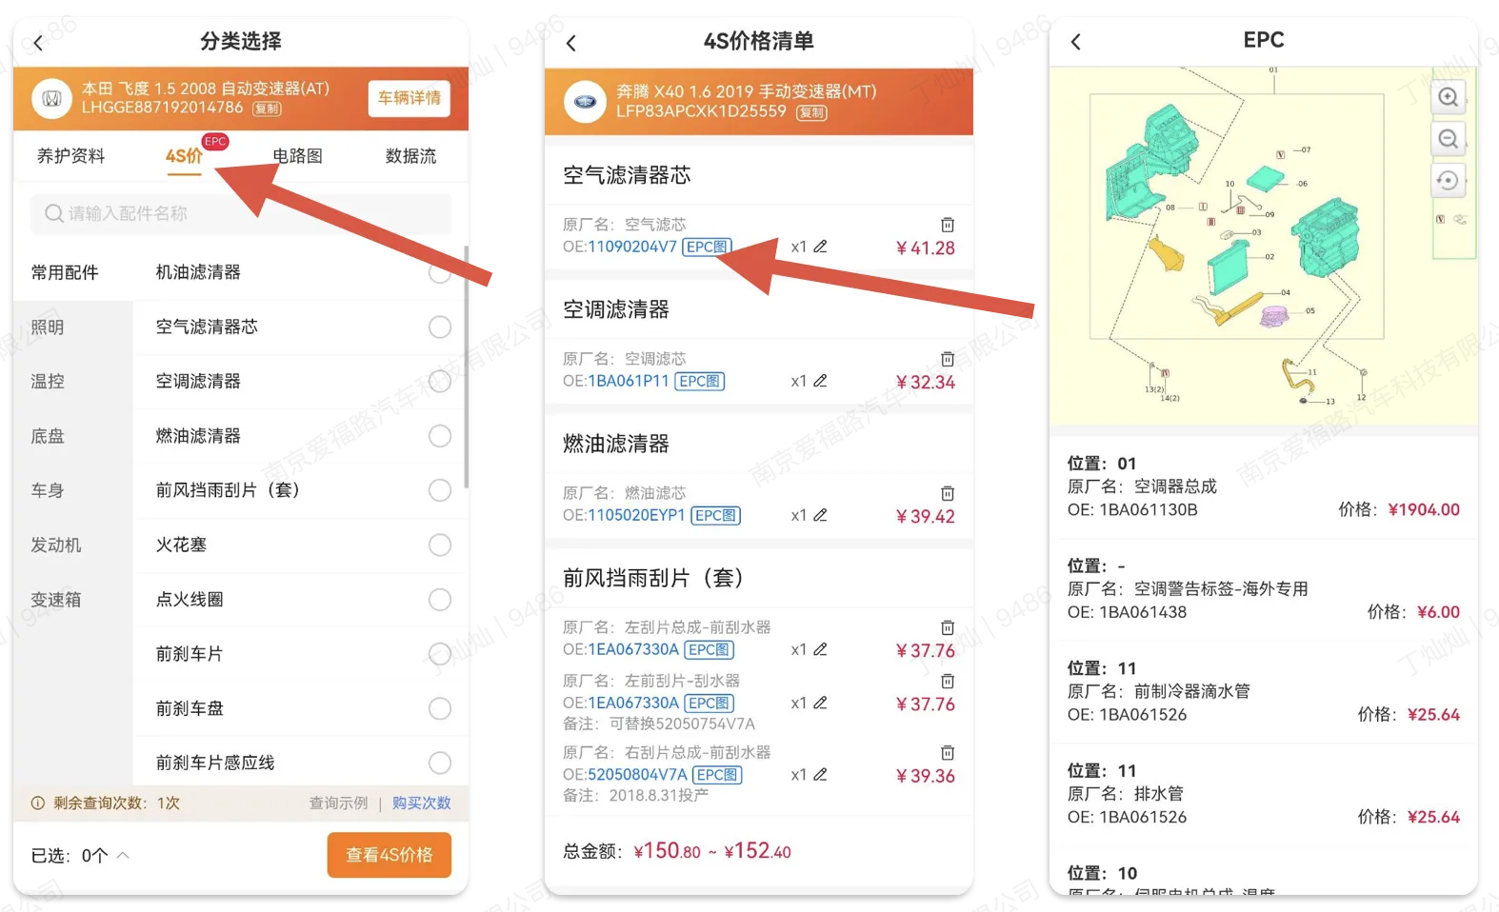Select the 火花塞 radio option
The height and width of the screenshot is (912, 1499).
(x=439, y=545)
